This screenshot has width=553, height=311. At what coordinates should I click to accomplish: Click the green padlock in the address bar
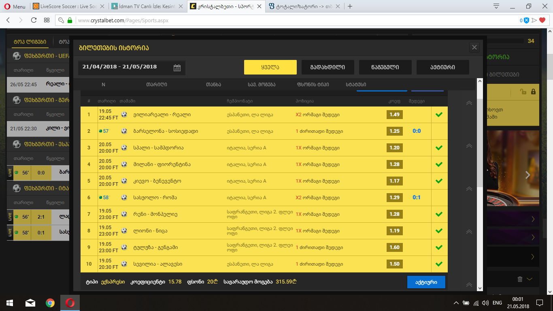coord(70,20)
